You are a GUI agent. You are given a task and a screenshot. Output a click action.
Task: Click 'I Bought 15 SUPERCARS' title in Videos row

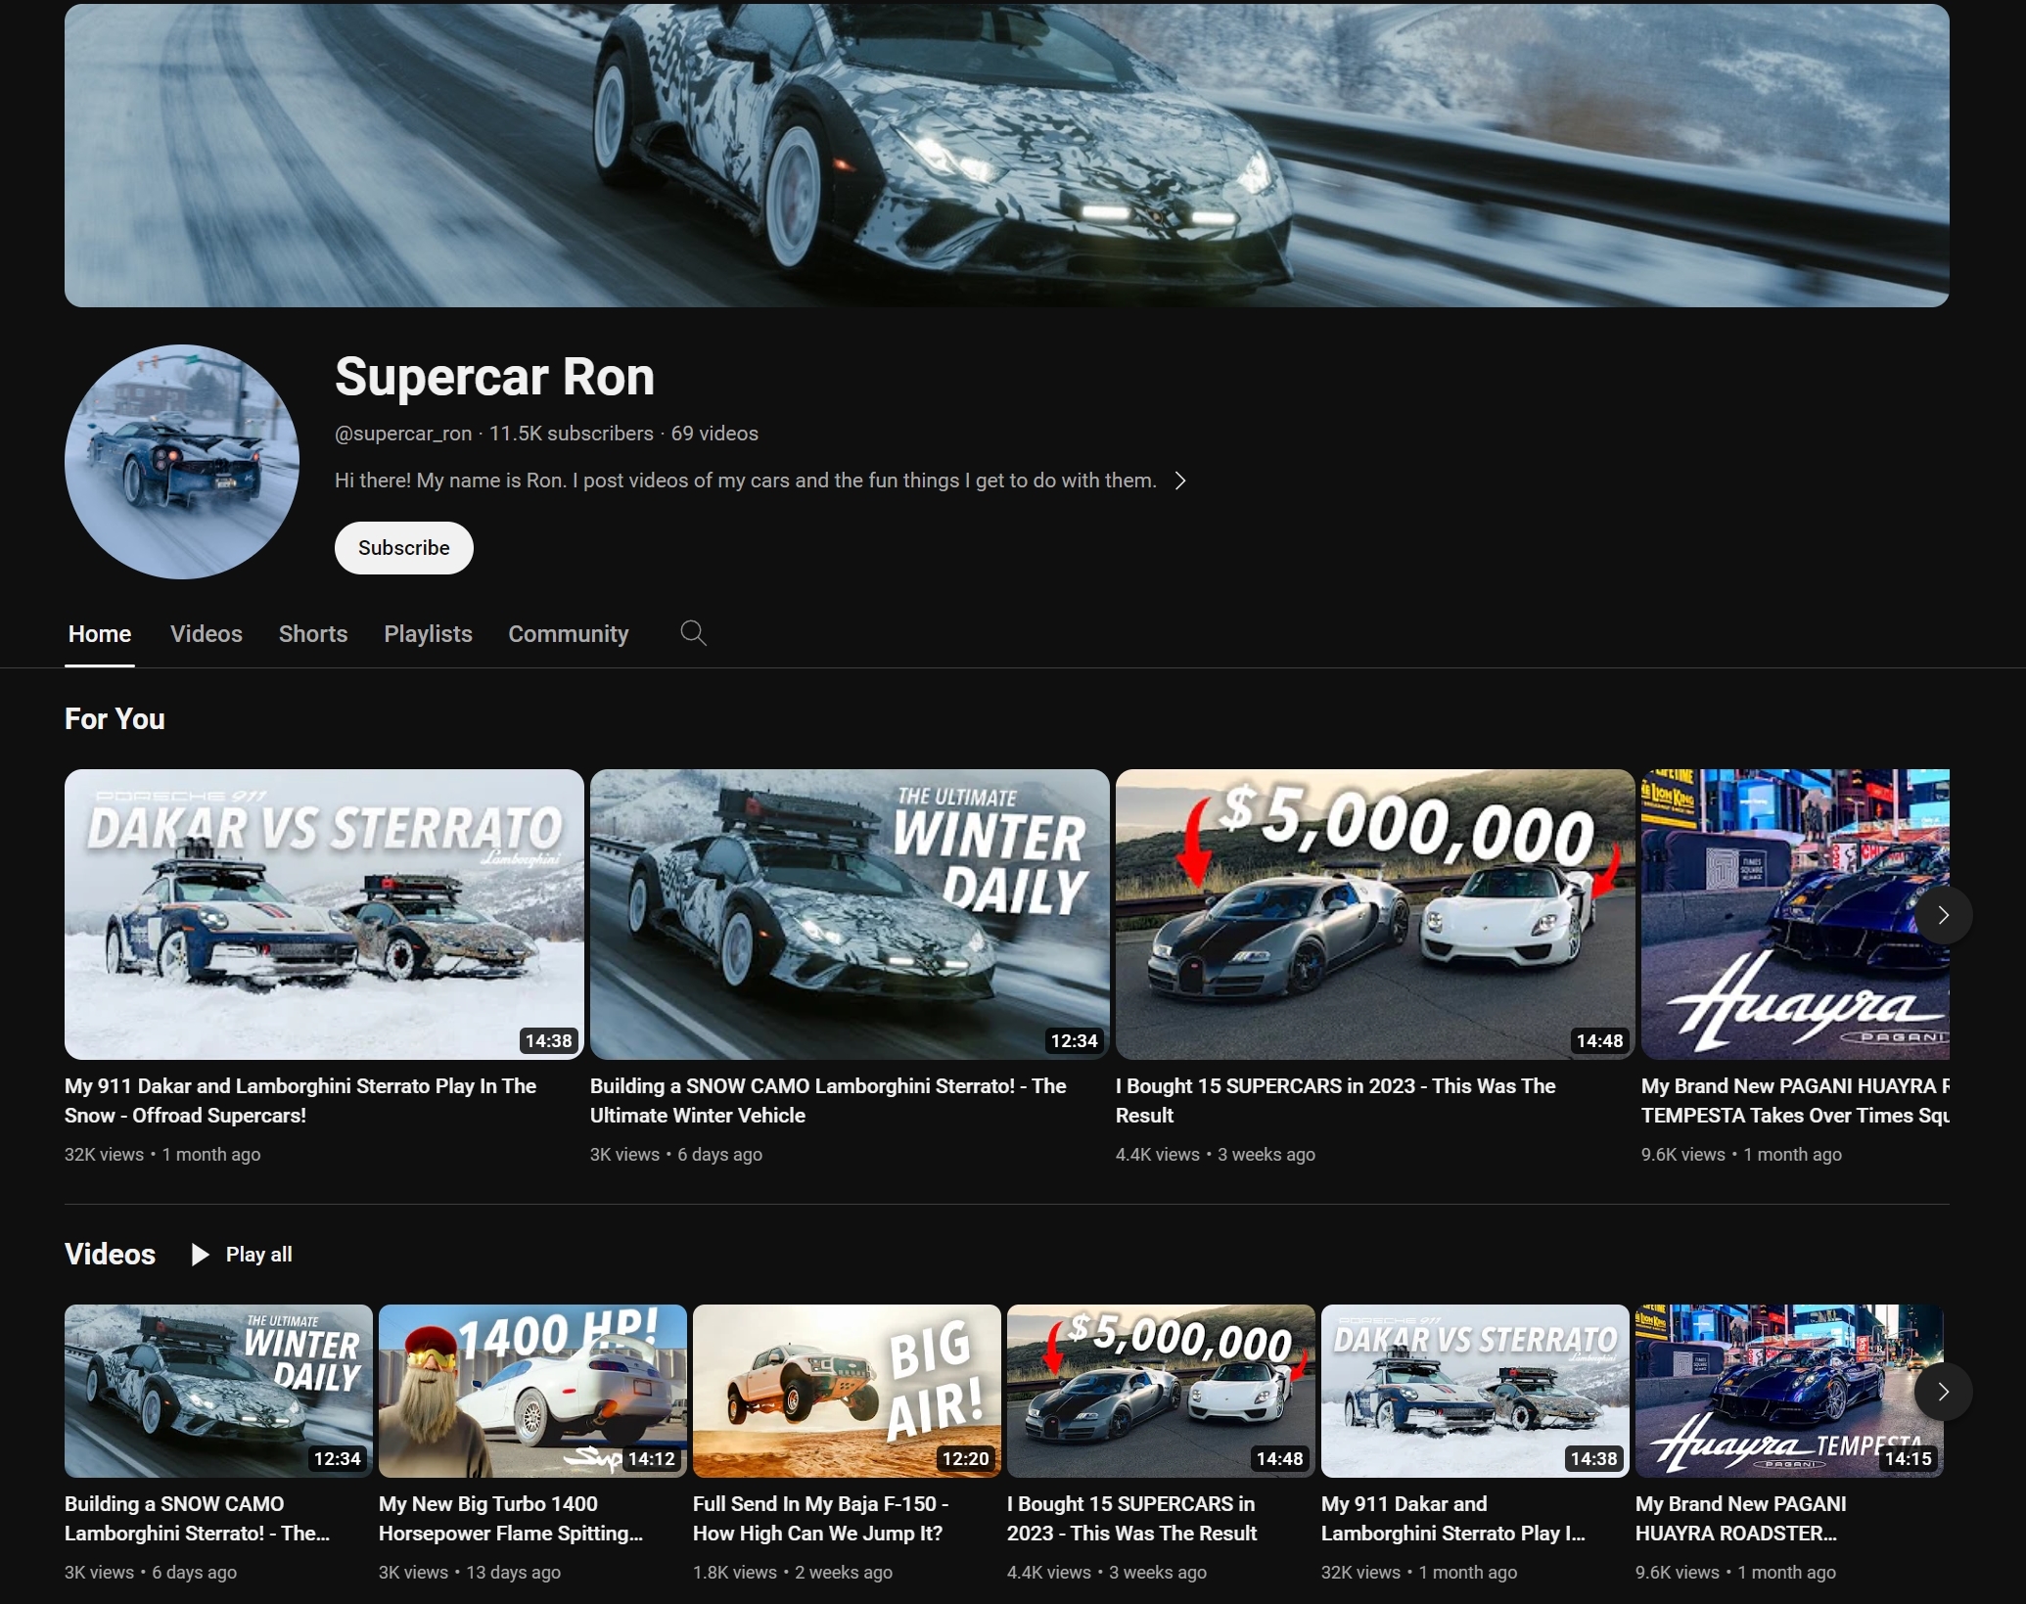pyautogui.click(x=1131, y=1519)
